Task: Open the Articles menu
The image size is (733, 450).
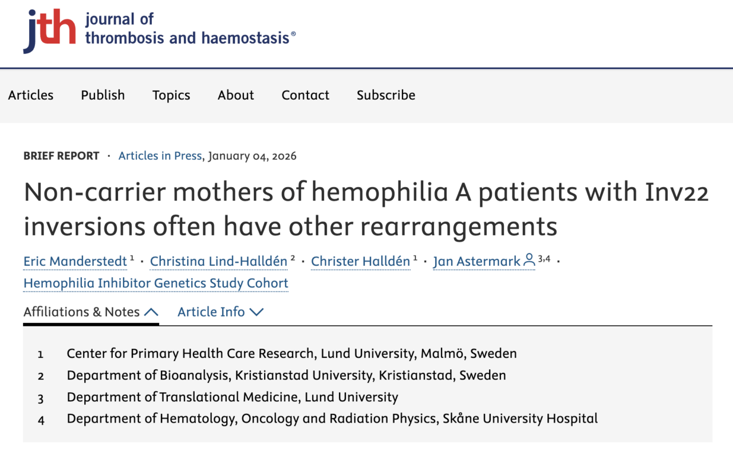Action: coord(30,95)
